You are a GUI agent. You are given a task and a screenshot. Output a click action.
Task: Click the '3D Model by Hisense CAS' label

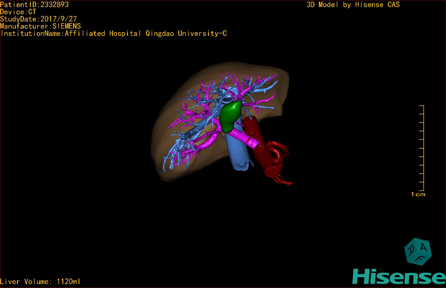click(353, 5)
